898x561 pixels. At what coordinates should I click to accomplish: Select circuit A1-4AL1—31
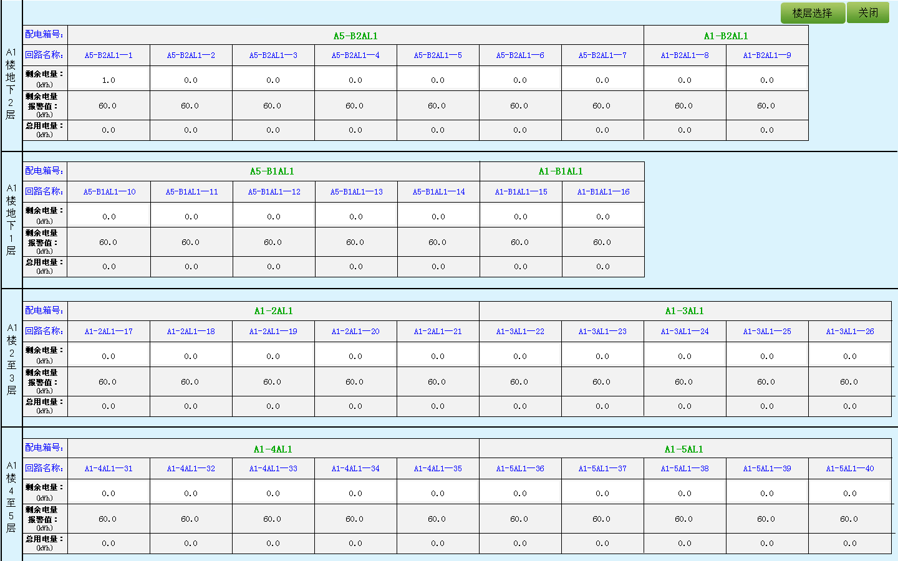pyautogui.click(x=109, y=469)
